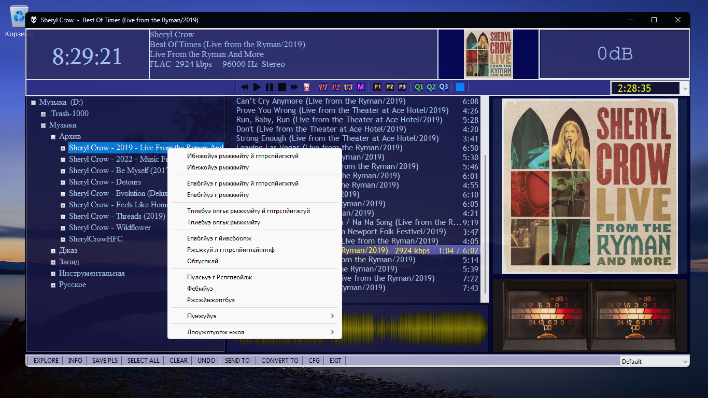Collapse the Архив folder node

pyautogui.click(x=53, y=137)
